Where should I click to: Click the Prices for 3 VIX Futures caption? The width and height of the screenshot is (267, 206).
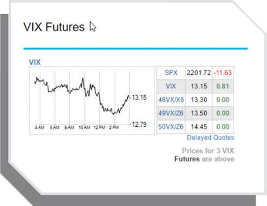pyautogui.click(x=204, y=155)
